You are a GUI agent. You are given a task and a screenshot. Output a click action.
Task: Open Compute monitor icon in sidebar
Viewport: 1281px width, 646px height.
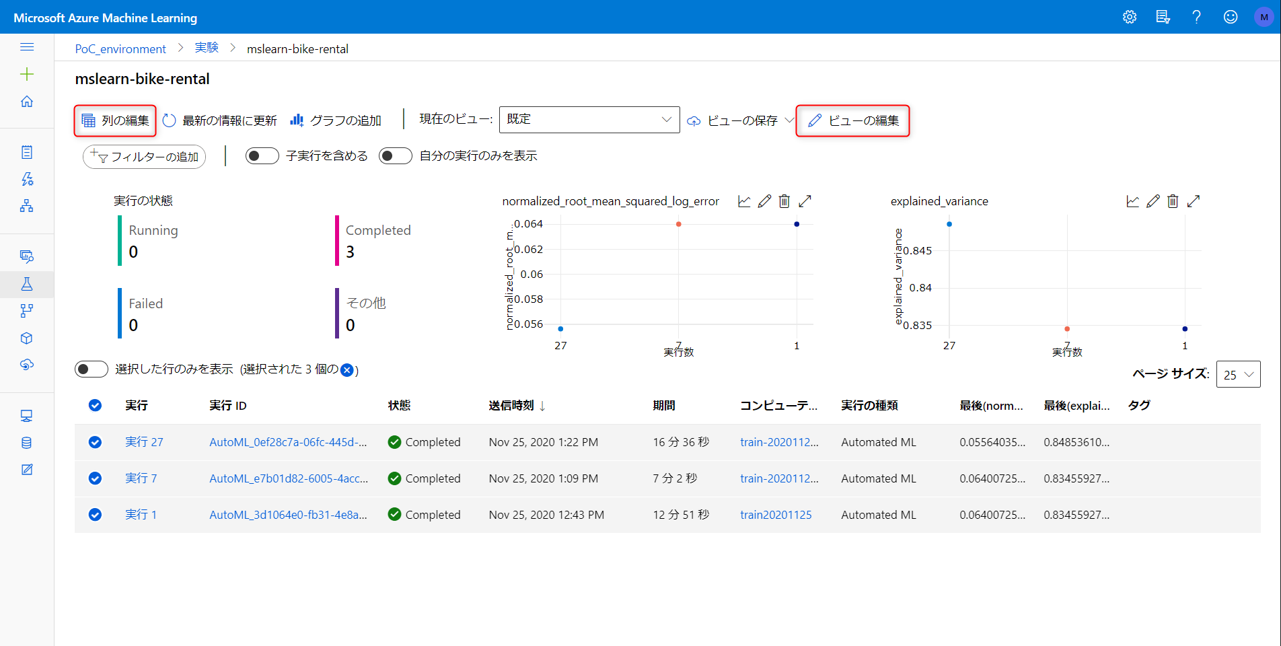[27, 416]
